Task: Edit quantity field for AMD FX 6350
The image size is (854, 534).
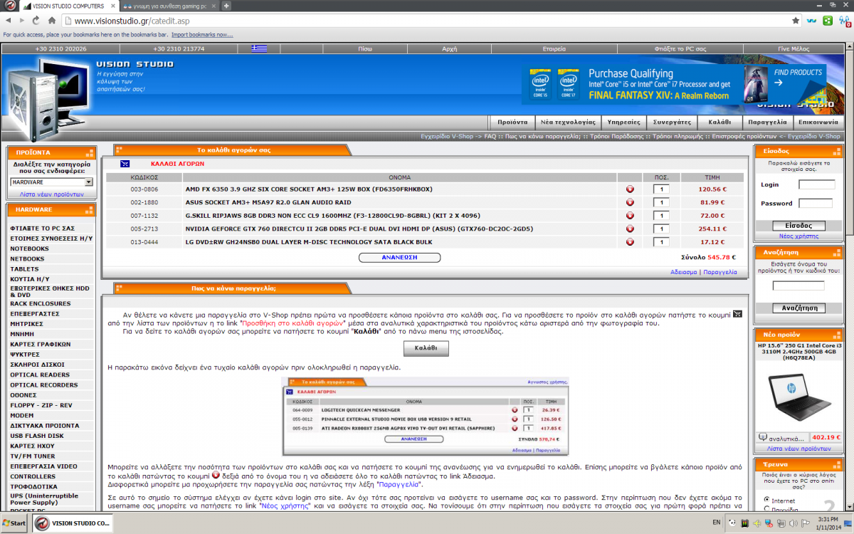Action: pos(661,189)
